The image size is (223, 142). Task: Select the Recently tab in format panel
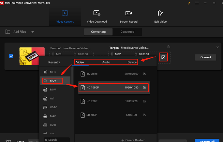(54, 62)
